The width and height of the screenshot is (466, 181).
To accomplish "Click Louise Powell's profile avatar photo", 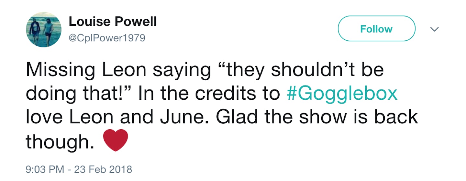I will pos(44,30).
